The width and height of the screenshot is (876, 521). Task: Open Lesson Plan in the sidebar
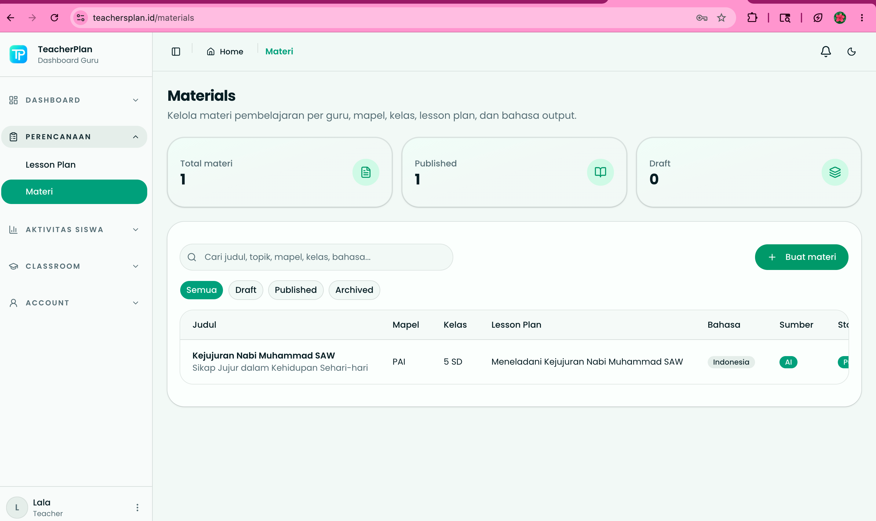coord(51,165)
